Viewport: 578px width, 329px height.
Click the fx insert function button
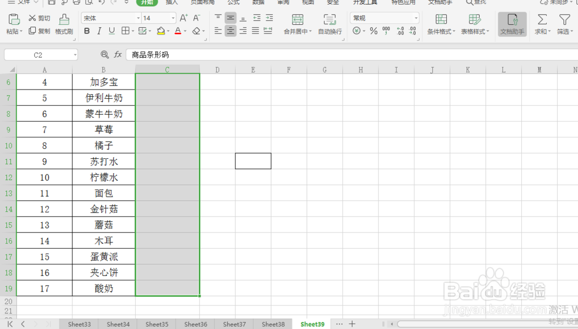[117, 55]
